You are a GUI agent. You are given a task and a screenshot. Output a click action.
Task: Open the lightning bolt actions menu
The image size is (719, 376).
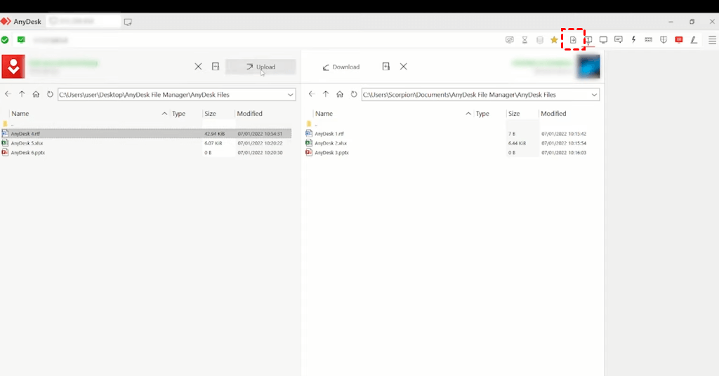pos(633,40)
